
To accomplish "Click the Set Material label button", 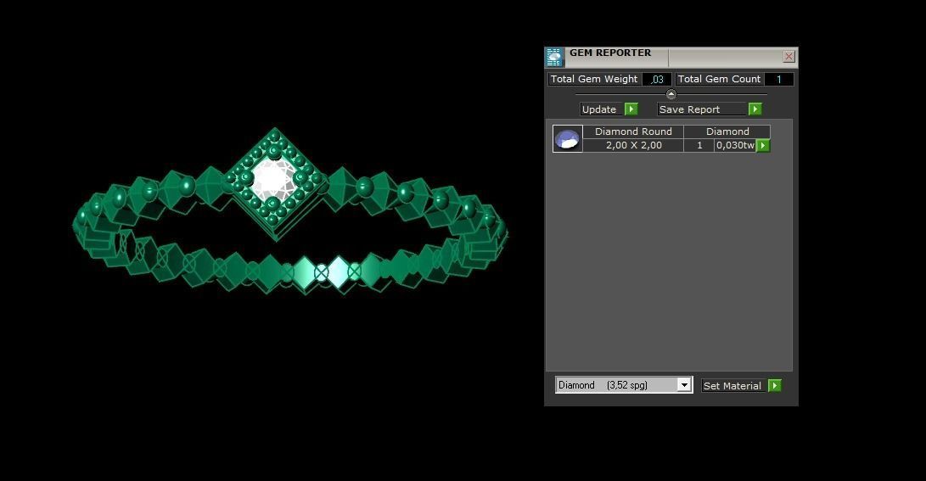I will 734,385.
